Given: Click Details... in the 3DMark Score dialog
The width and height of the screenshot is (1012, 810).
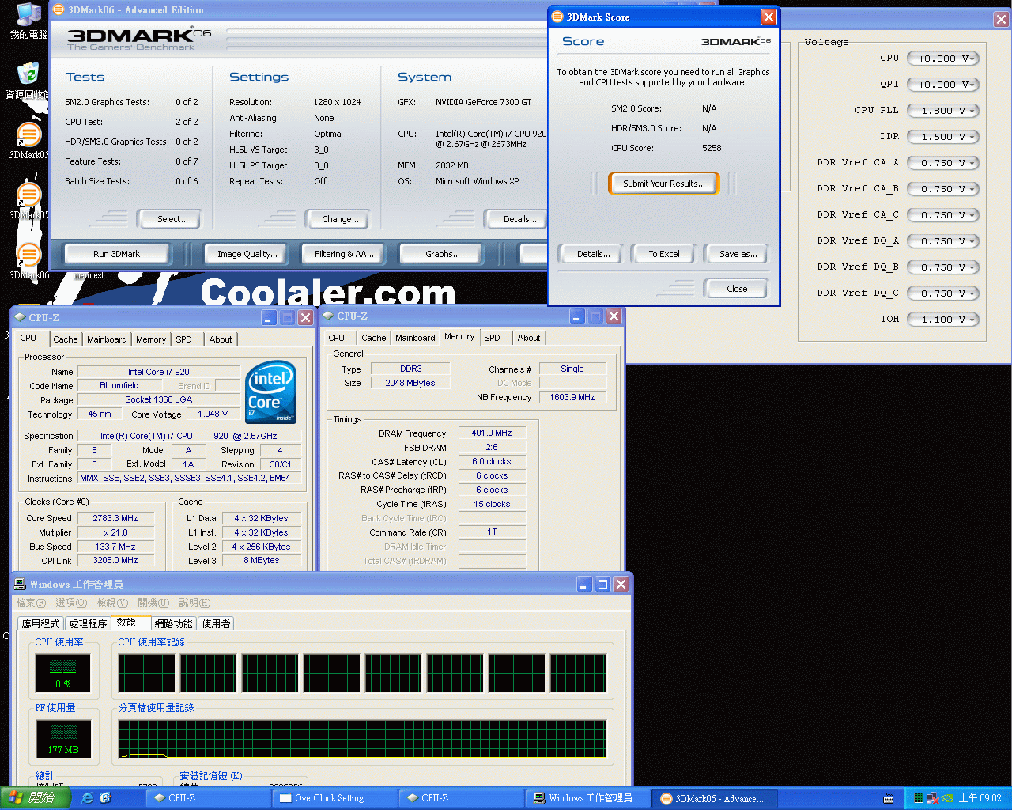Looking at the screenshot, I should click(593, 254).
